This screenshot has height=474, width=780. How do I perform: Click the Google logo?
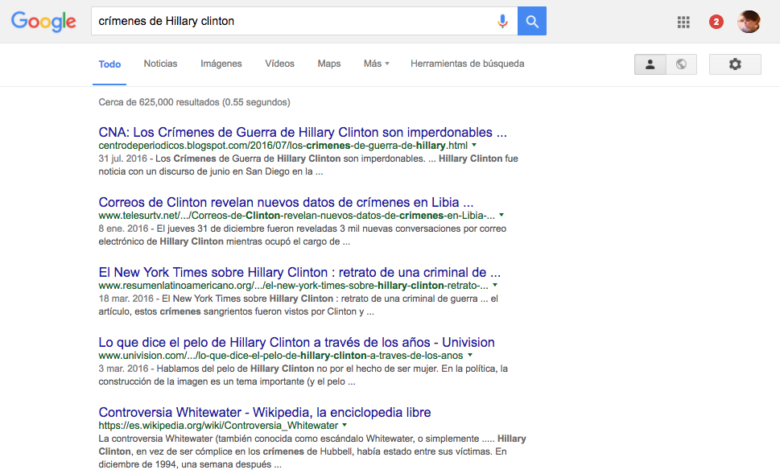(x=43, y=22)
